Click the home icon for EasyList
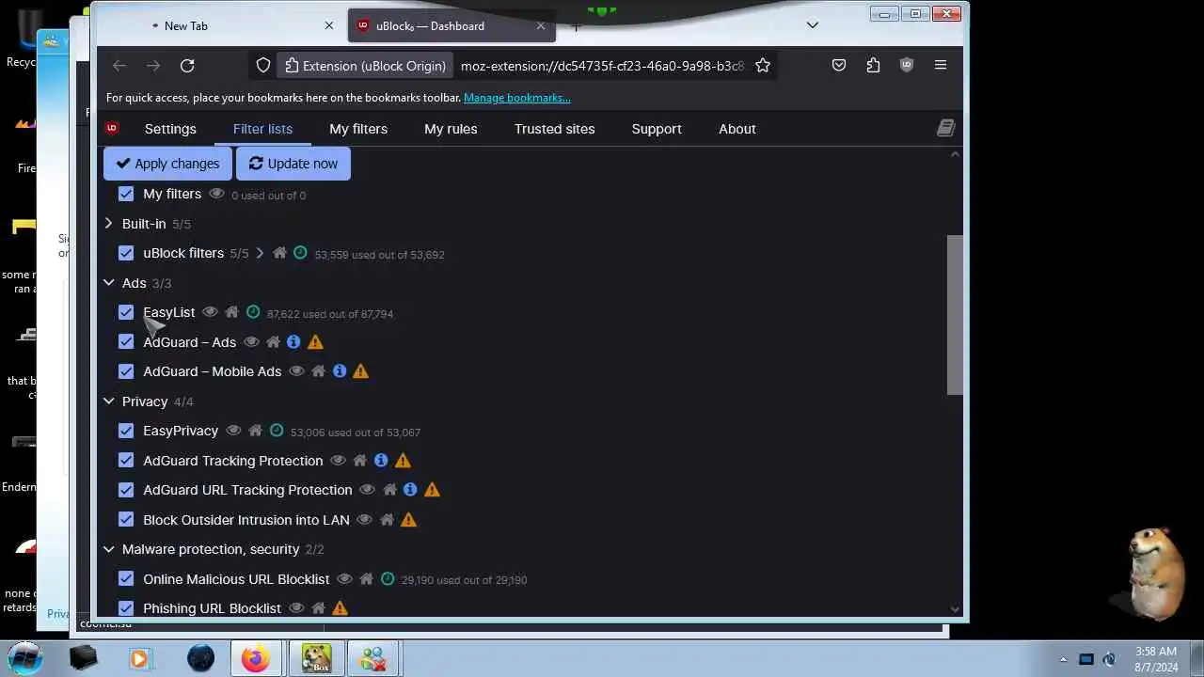This screenshot has height=677, width=1204. [x=231, y=312]
